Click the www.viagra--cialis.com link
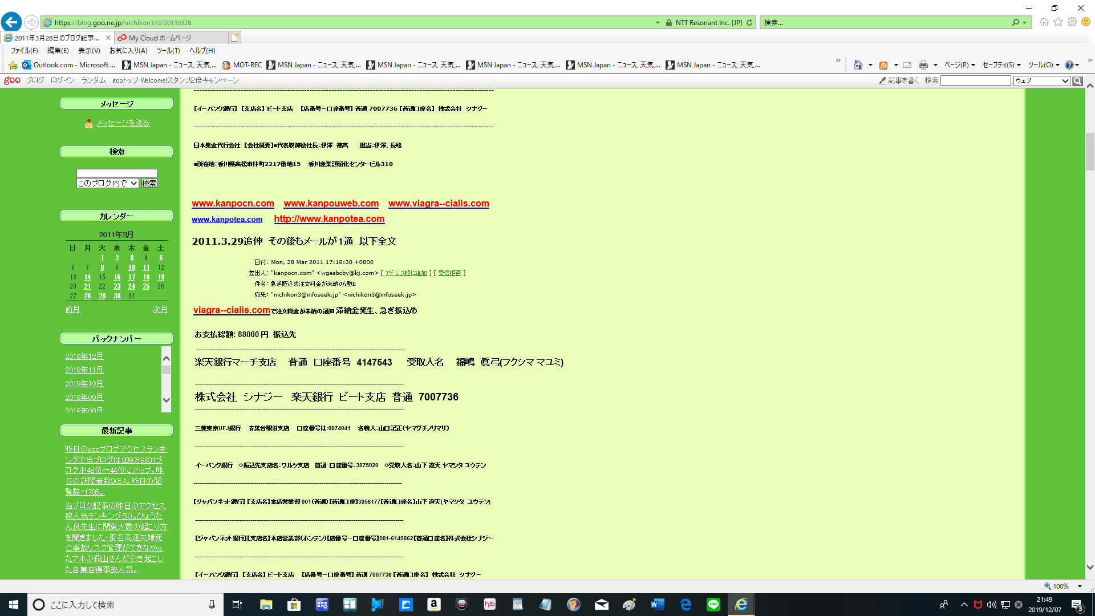This screenshot has height=616, width=1095. pyautogui.click(x=439, y=204)
